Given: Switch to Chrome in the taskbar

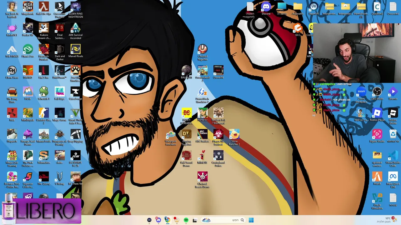Looking at the screenshot, I should [167, 220].
